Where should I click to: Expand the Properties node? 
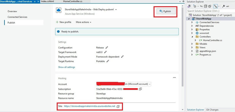[x=192, y=29]
